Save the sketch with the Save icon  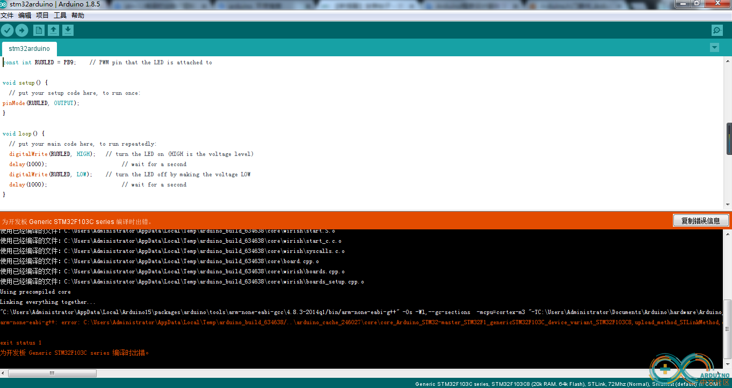tap(68, 31)
